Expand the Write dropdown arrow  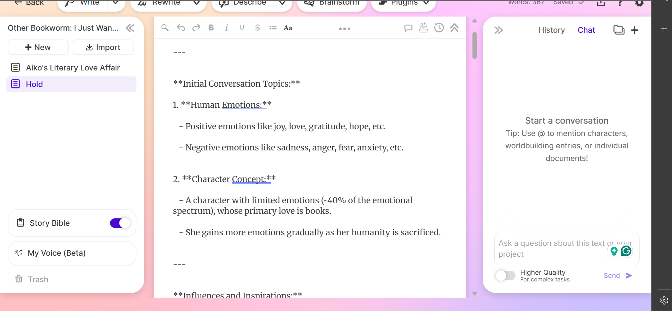[116, 3]
